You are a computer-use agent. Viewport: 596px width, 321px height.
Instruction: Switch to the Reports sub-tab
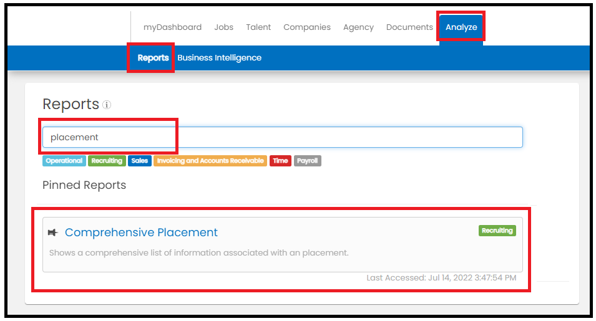(x=153, y=58)
